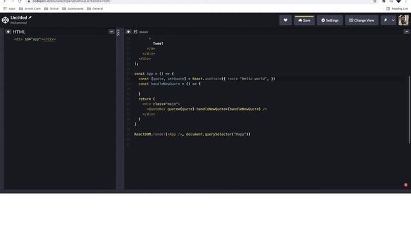Bookmark this page with the star icon

point(375,1)
